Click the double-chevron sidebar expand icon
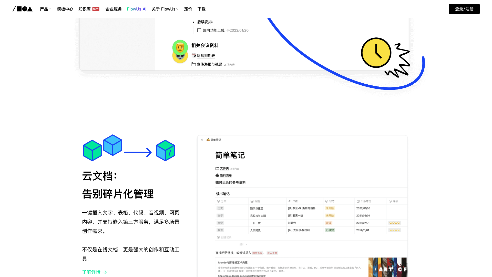The width and height of the screenshot is (492, 277). (202, 140)
